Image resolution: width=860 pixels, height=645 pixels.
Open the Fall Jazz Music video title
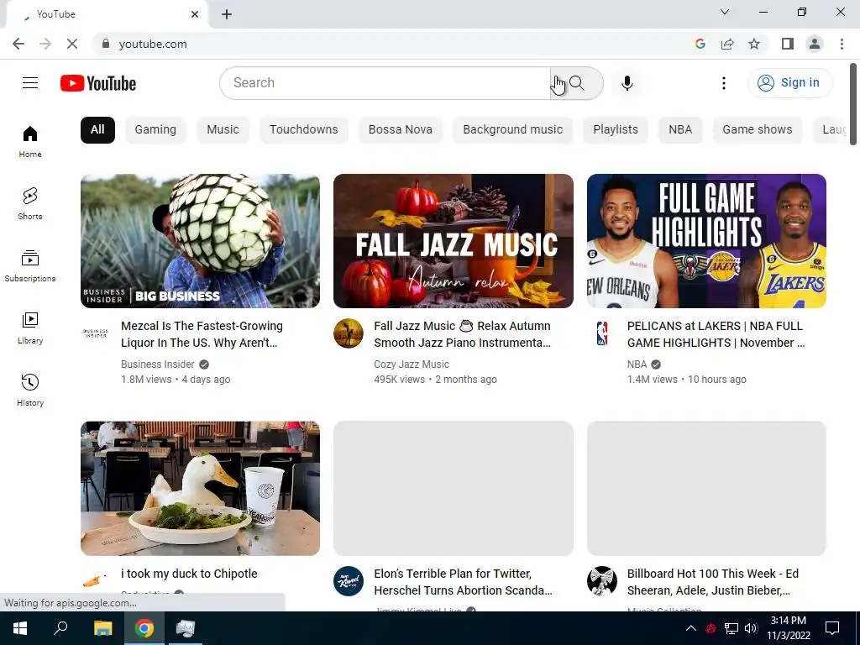[463, 334]
